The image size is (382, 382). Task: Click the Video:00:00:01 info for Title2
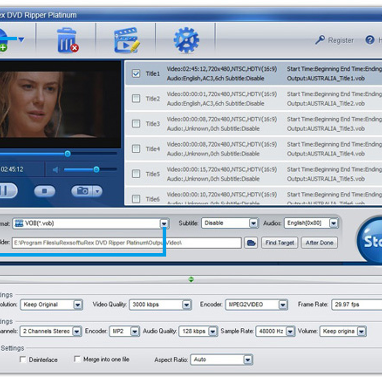(x=222, y=94)
